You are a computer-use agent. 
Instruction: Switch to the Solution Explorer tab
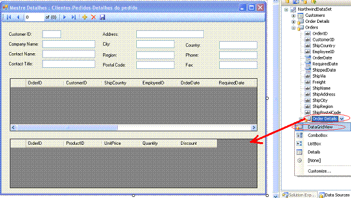[299, 195]
